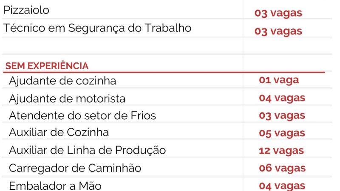Screen dimensions: 340x191
Task: Select the vacancy count beside Pizzaiolo
Action: pyautogui.click(x=278, y=13)
